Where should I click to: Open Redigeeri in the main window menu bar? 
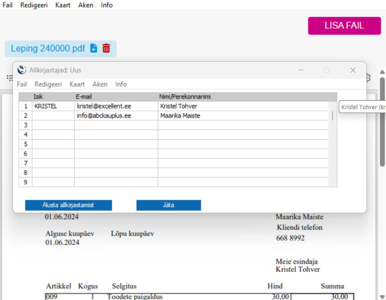pos(34,5)
